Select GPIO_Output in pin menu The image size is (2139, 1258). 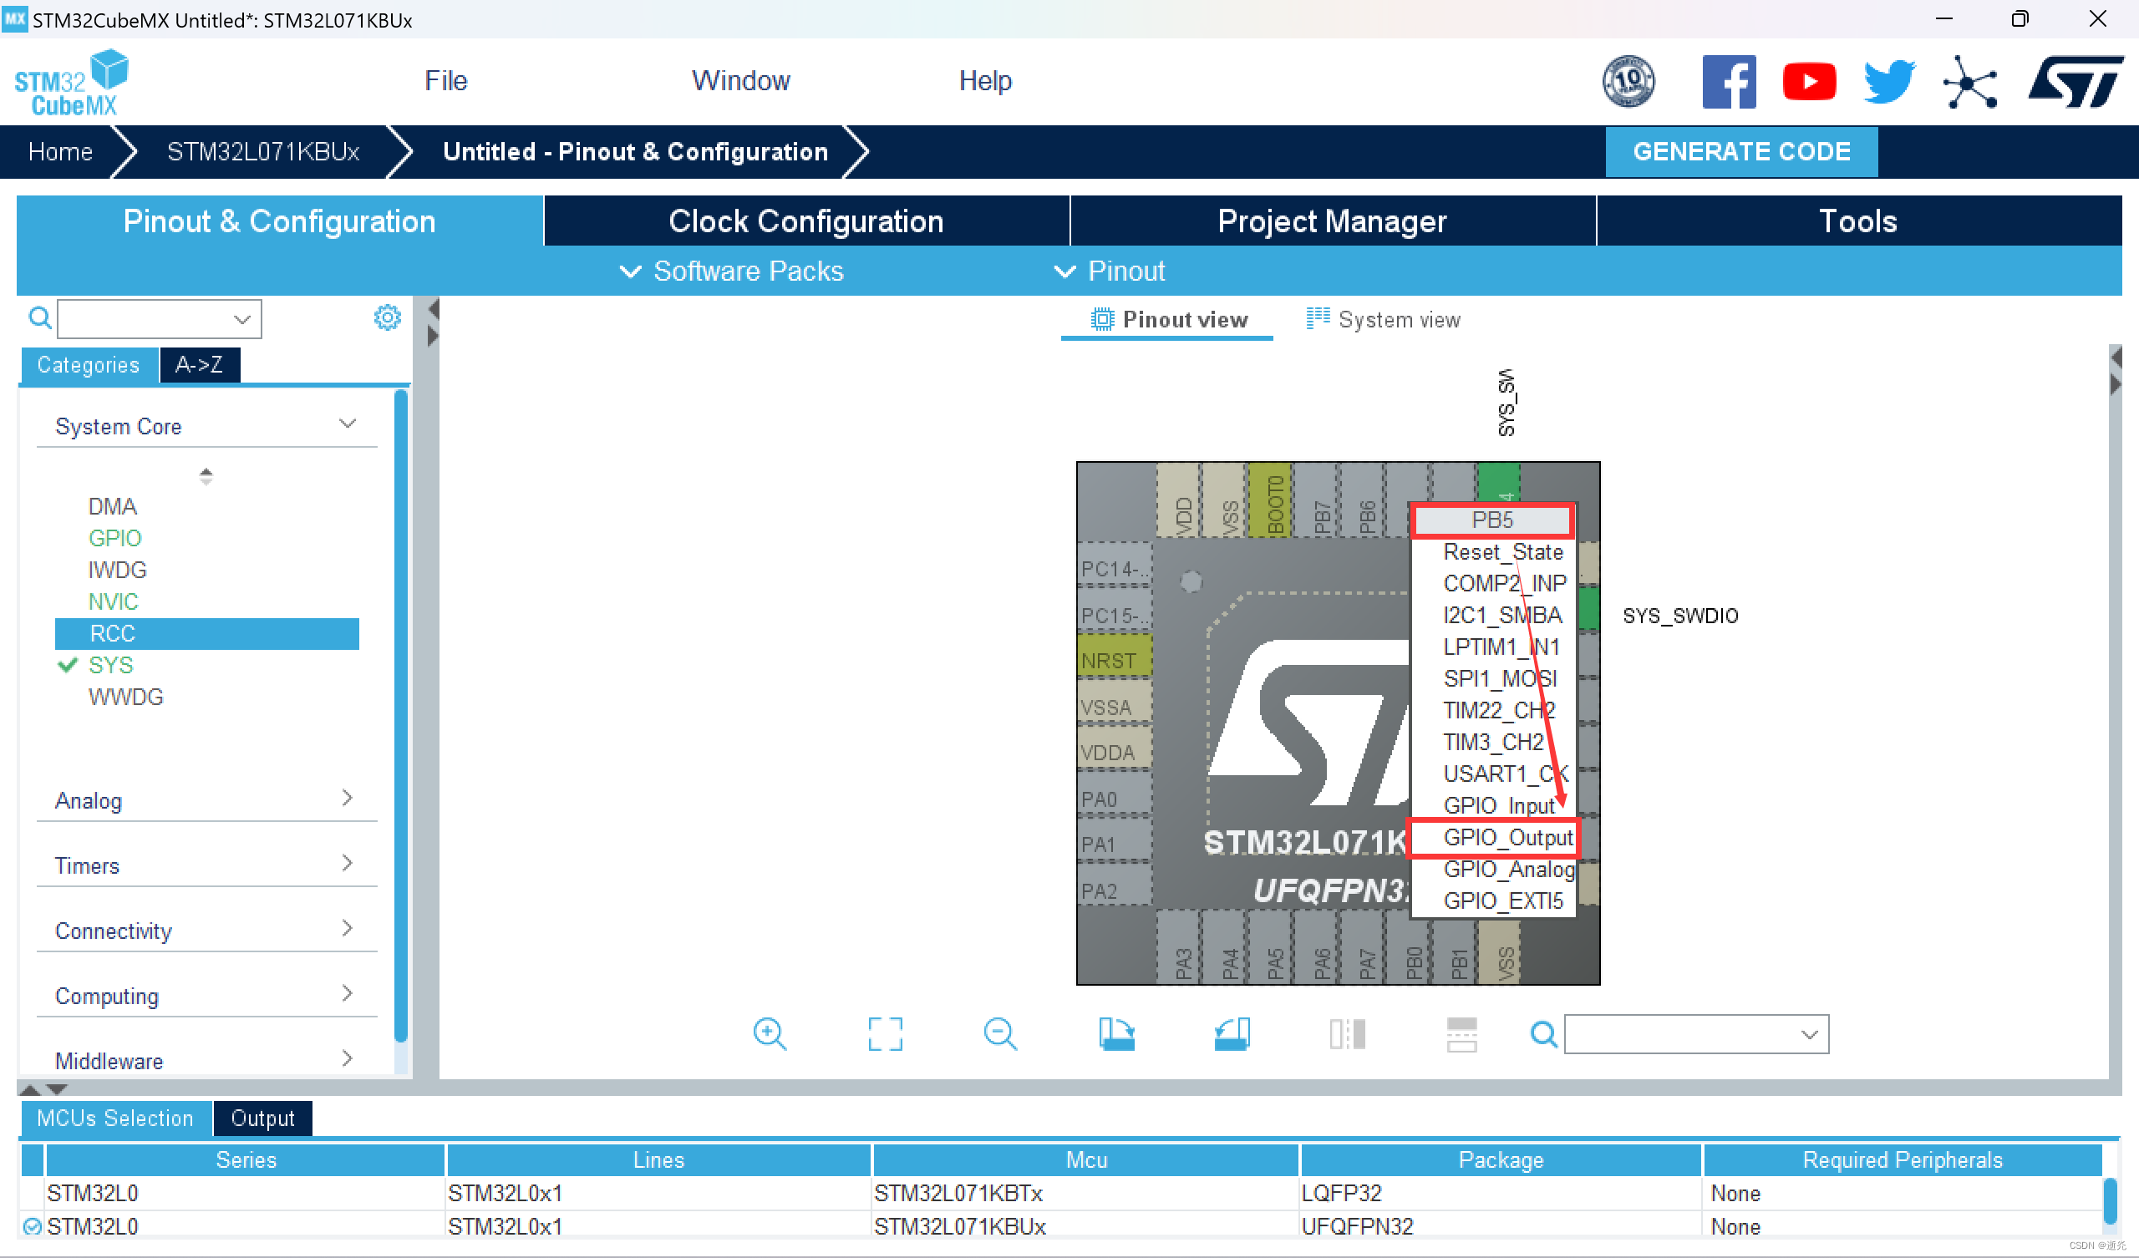point(1492,838)
